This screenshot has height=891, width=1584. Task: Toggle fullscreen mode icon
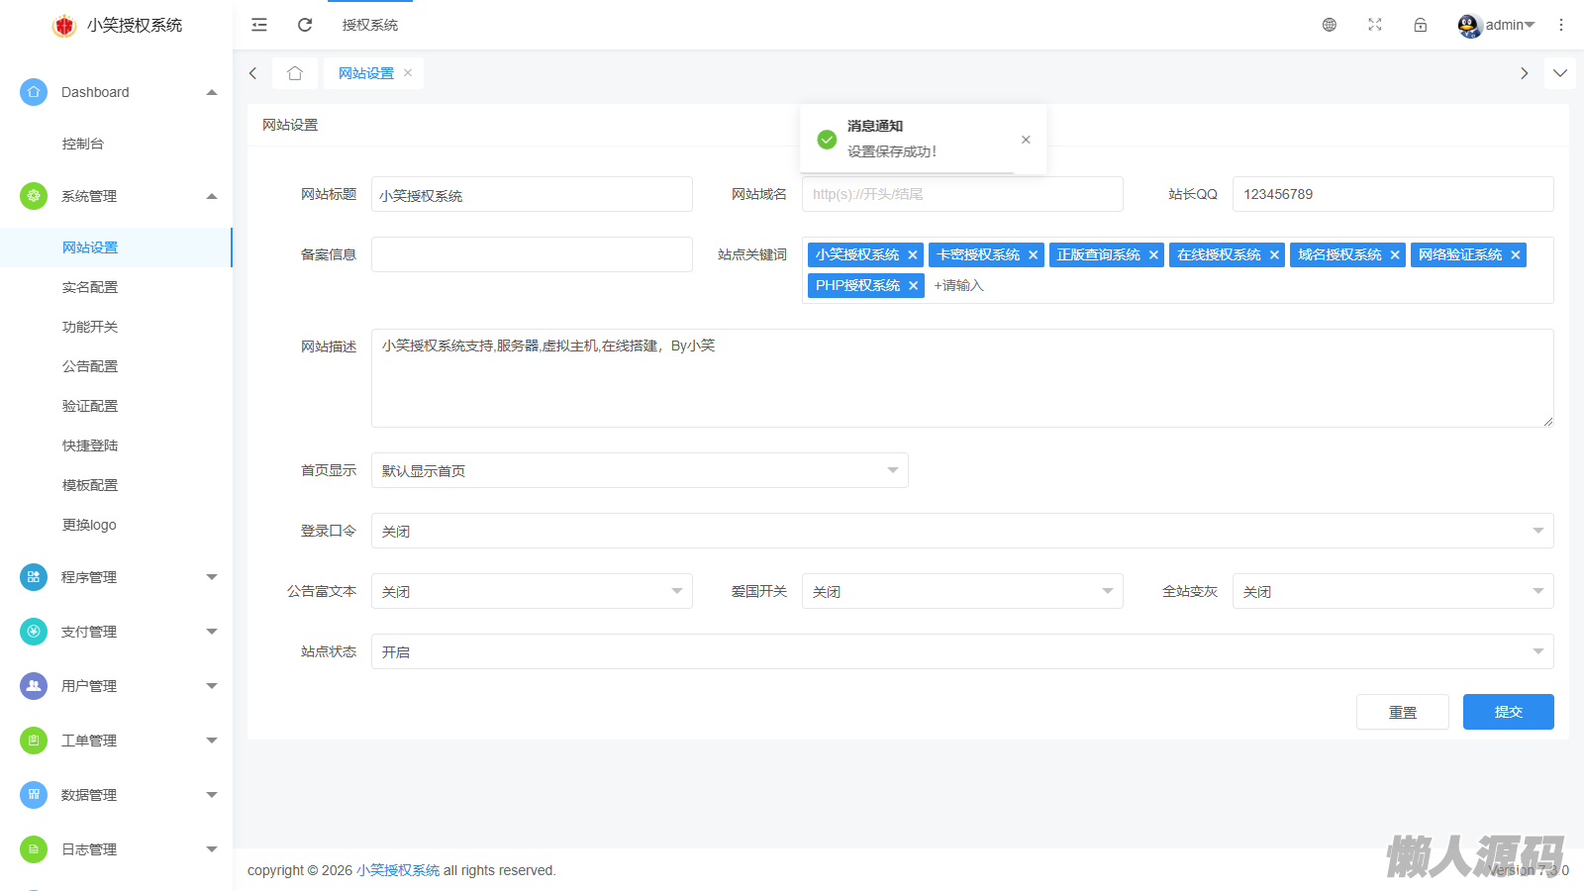coord(1375,25)
